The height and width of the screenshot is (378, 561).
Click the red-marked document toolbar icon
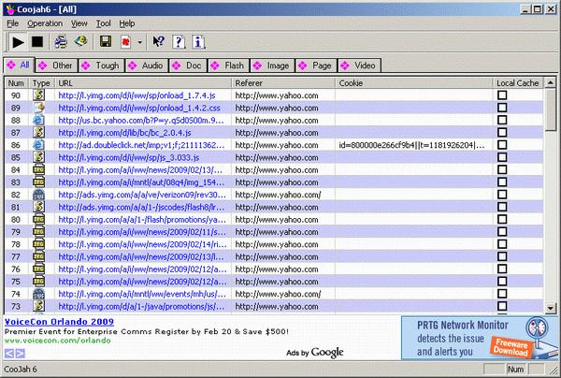click(125, 42)
